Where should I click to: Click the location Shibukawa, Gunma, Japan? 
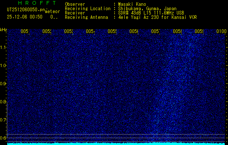(147, 9)
